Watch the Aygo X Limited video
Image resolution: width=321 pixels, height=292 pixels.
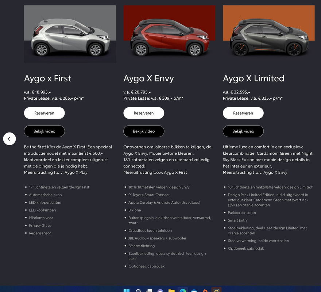243,131
